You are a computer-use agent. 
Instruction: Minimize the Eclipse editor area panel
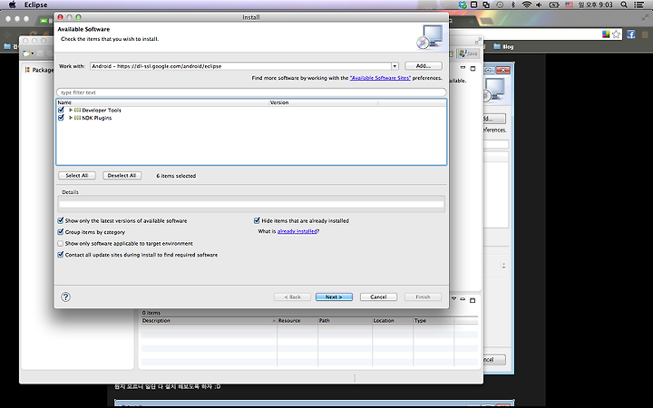[x=463, y=67]
